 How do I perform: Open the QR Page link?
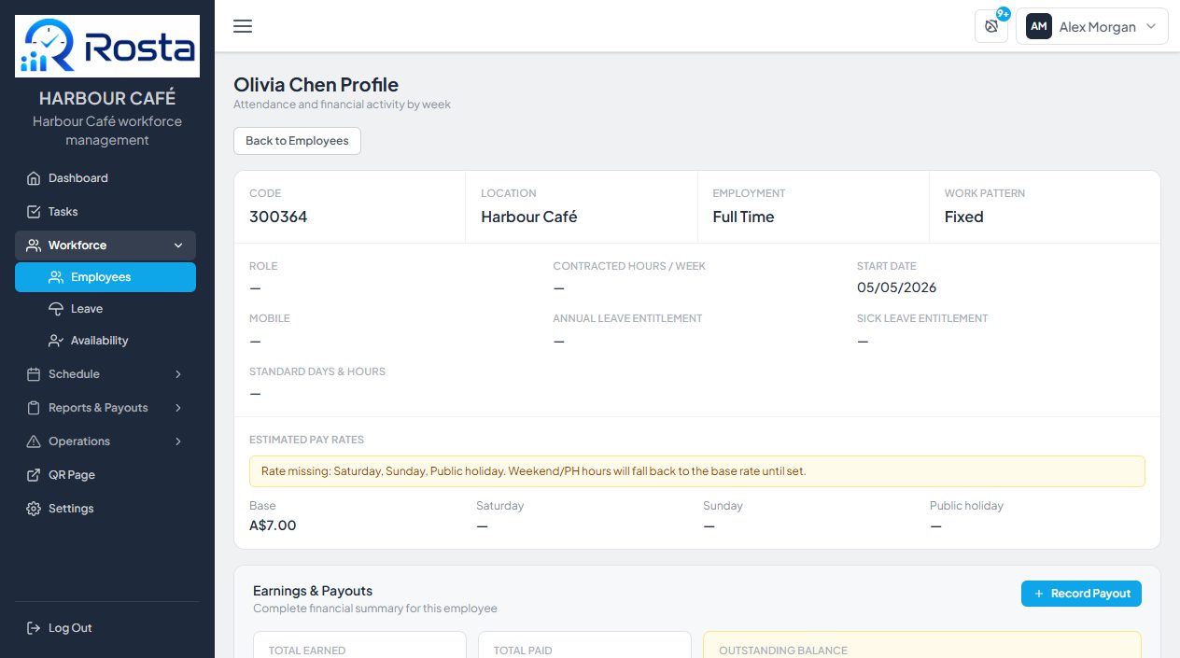(105, 475)
